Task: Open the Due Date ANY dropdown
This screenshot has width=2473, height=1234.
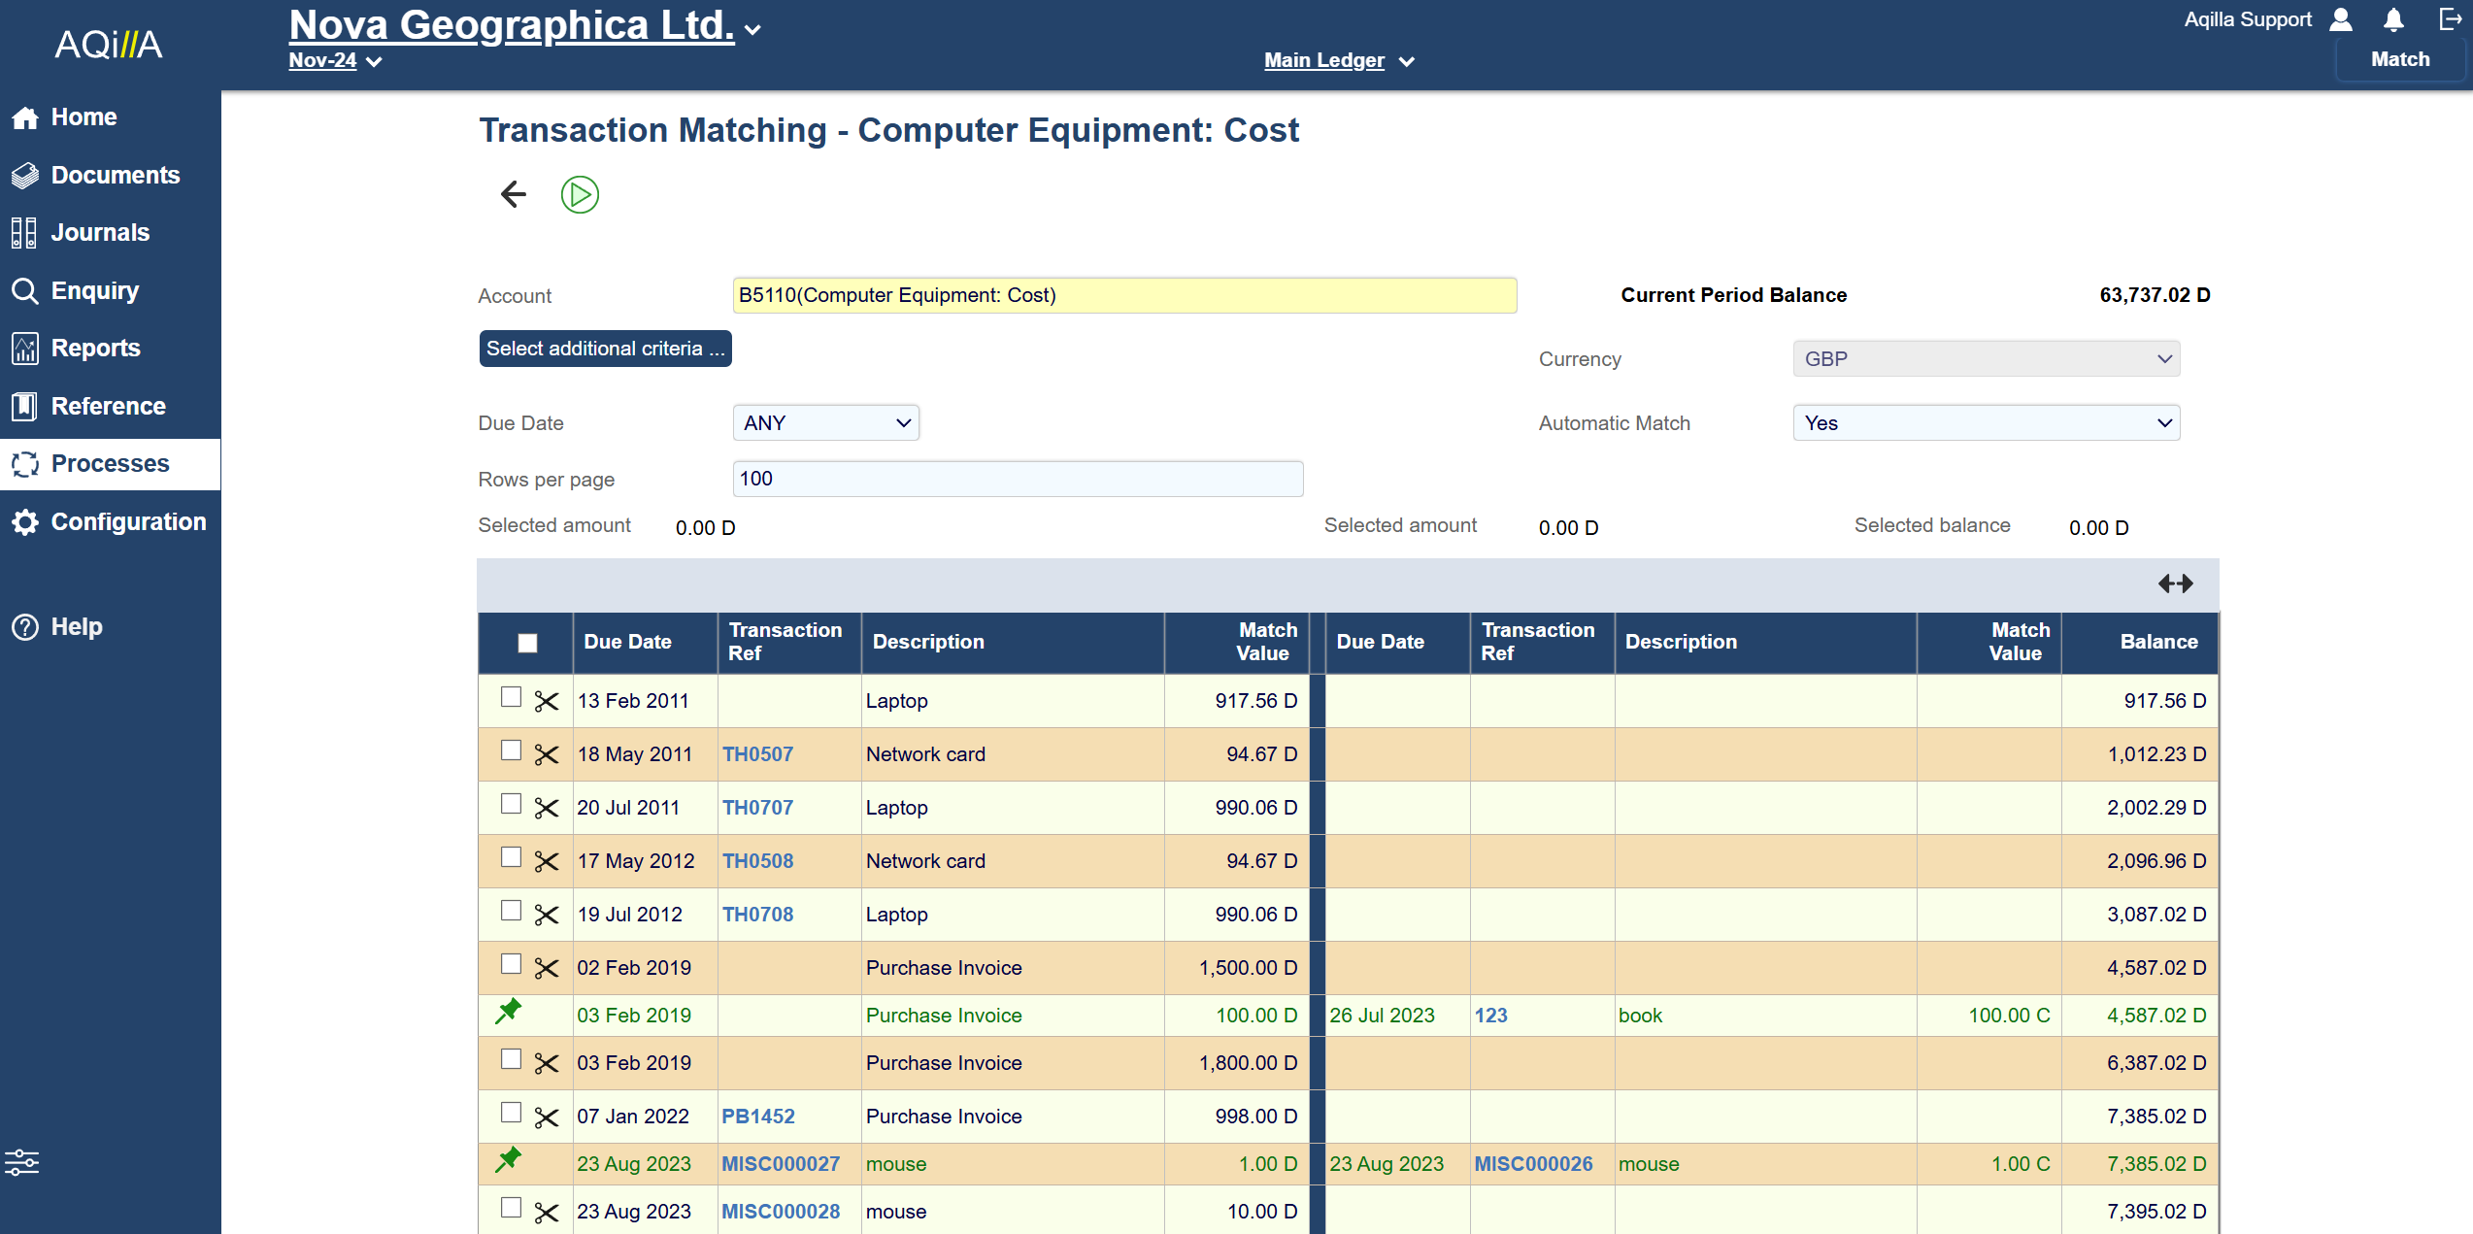Action: coord(825,423)
